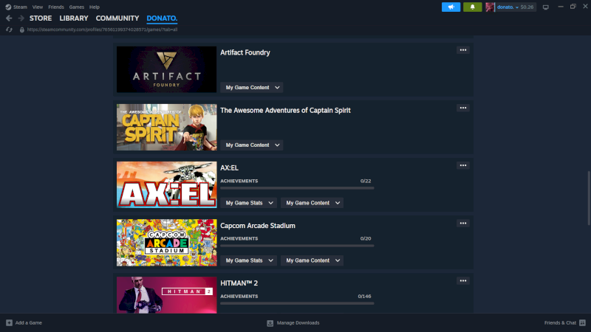
Task: Click the Add a Game label
Action: (x=29, y=323)
